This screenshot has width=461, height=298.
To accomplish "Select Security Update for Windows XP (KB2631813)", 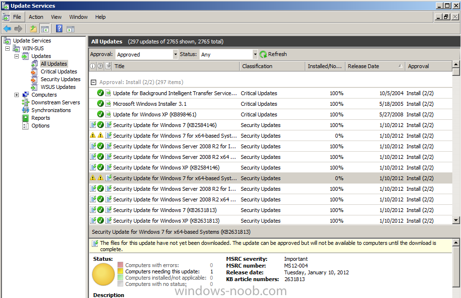I will pos(271,221).
